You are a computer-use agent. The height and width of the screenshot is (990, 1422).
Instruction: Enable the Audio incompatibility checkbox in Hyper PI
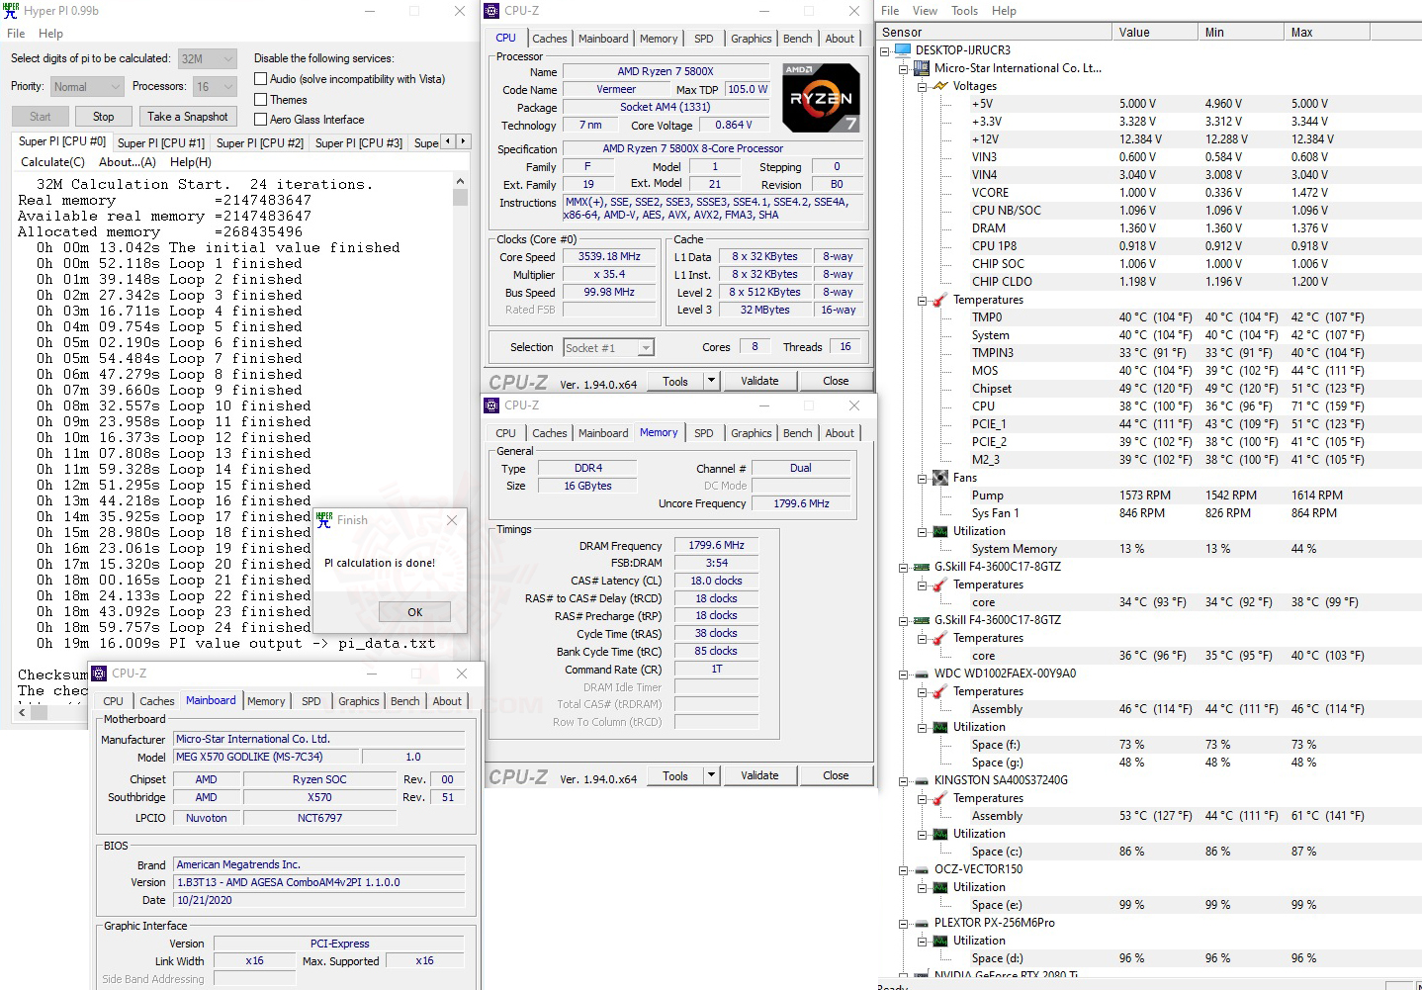261,79
